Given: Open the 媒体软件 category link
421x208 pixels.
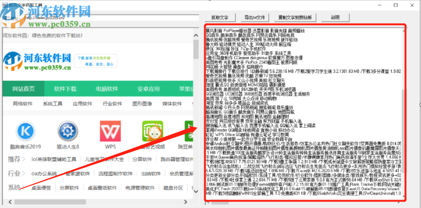Looking at the screenshot, I should (x=172, y=104).
